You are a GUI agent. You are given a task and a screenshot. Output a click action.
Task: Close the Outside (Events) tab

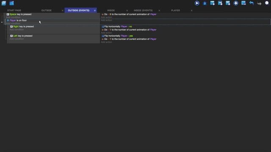coord(95,11)
